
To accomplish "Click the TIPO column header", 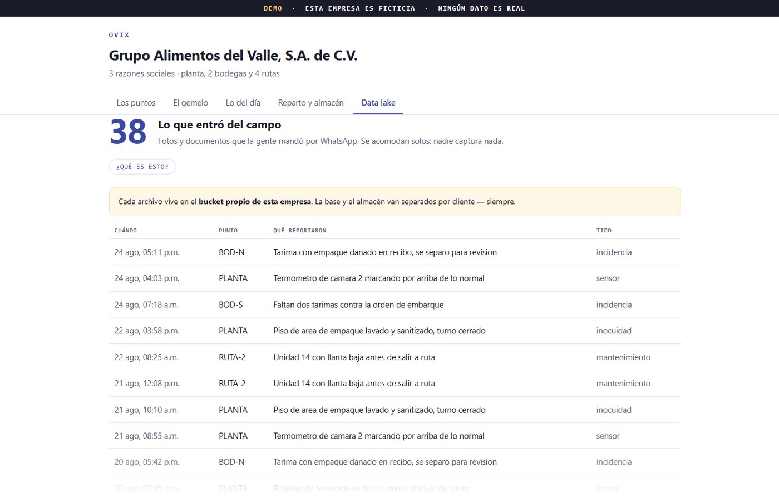I will click(x=604, y=231).
